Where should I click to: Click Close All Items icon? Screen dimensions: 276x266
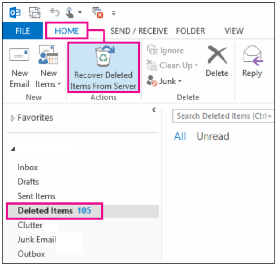[98, 13]
